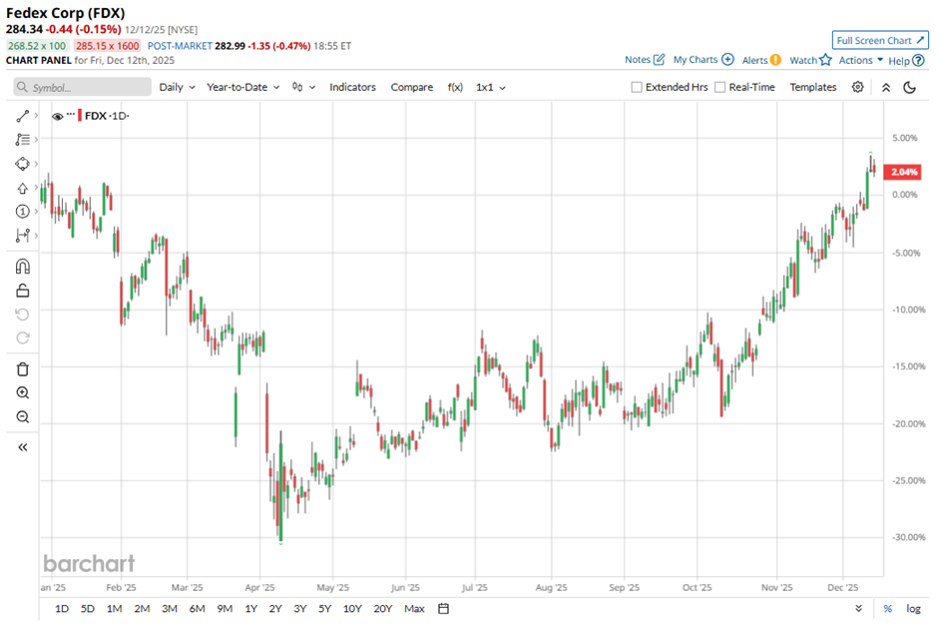Image resolution: width=938 pixels, height=632 pixels.
Task: Open the 1x1 grid layout dropdown
Action: [x=491, y=88]
